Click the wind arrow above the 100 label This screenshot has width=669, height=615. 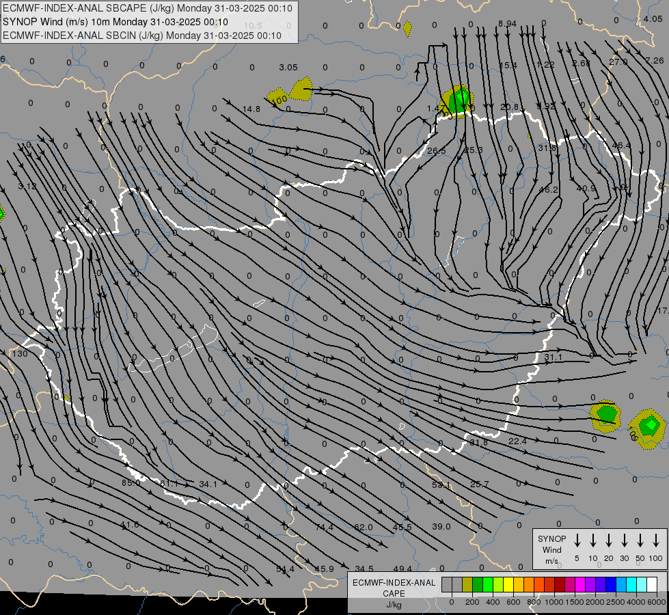coord(656,541)
